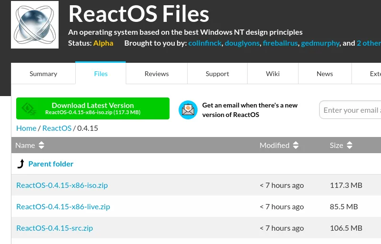This screenshot has width=381, height=244.
Task: Sort files by Modified column arrows
Action: (x=296, y=146)
